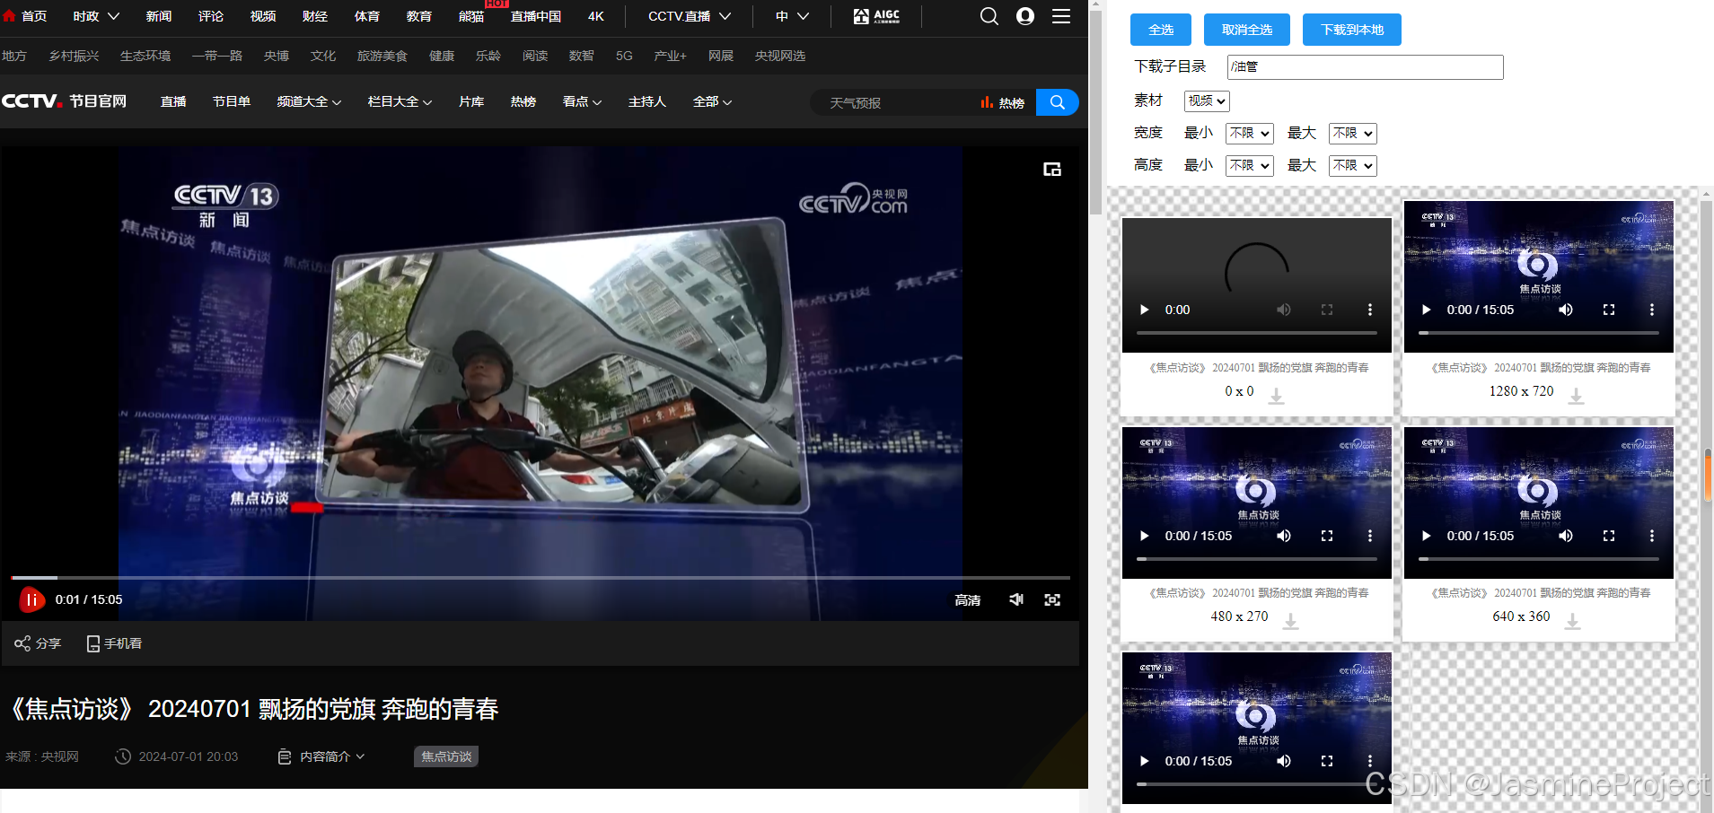This screenshot has height=813, width=1714.
Task: Download the 480 x 270 video
Action: (x=1290, y=621)
